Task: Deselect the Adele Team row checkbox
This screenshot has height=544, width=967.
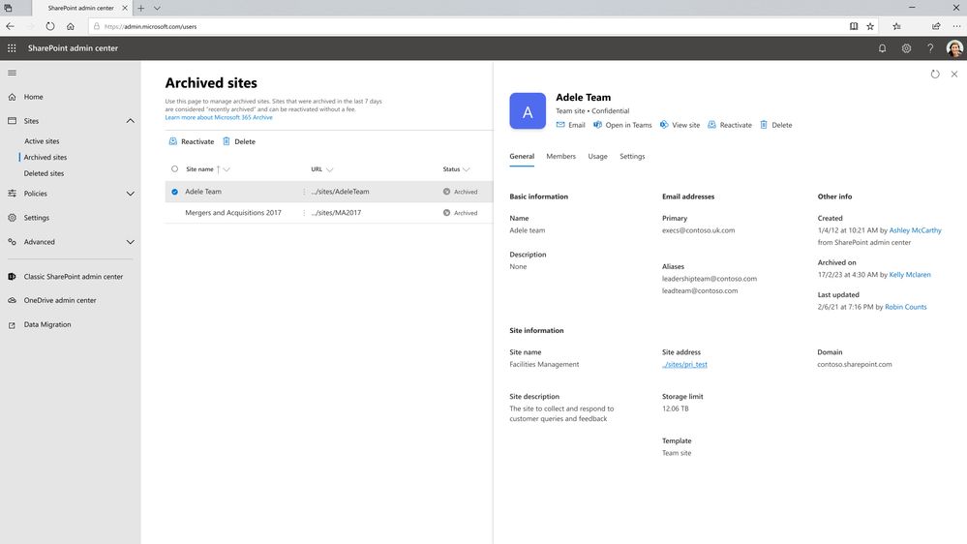Action: pyautogui.click(x=174, y=192)
